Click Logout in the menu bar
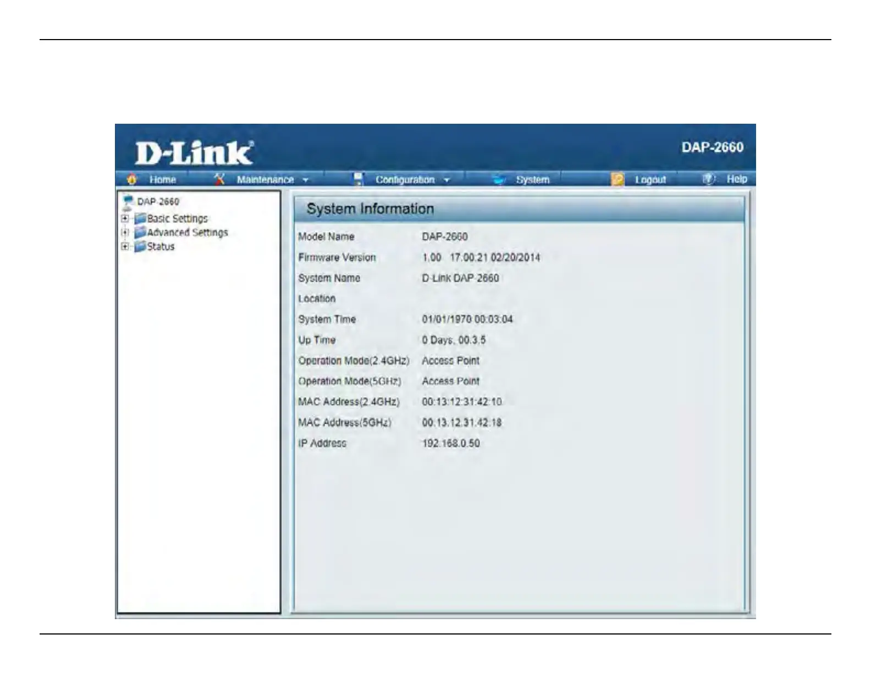 click(651, 180)
